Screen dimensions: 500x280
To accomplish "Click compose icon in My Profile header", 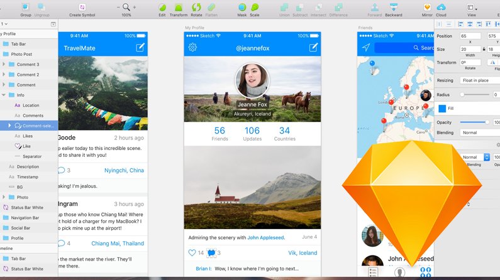I will click(x=313, y=48).
